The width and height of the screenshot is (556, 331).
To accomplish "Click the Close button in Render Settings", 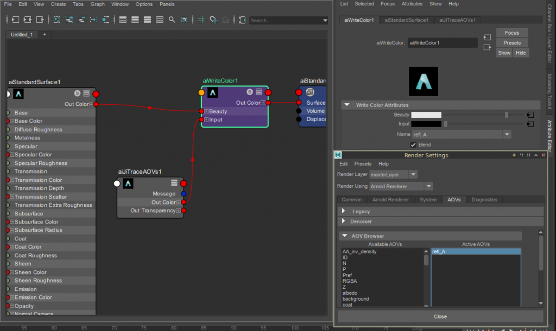I will pyautogui.click(x=440, y=316).
